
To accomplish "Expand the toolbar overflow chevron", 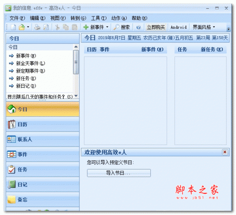I will (x=229, y=29).
